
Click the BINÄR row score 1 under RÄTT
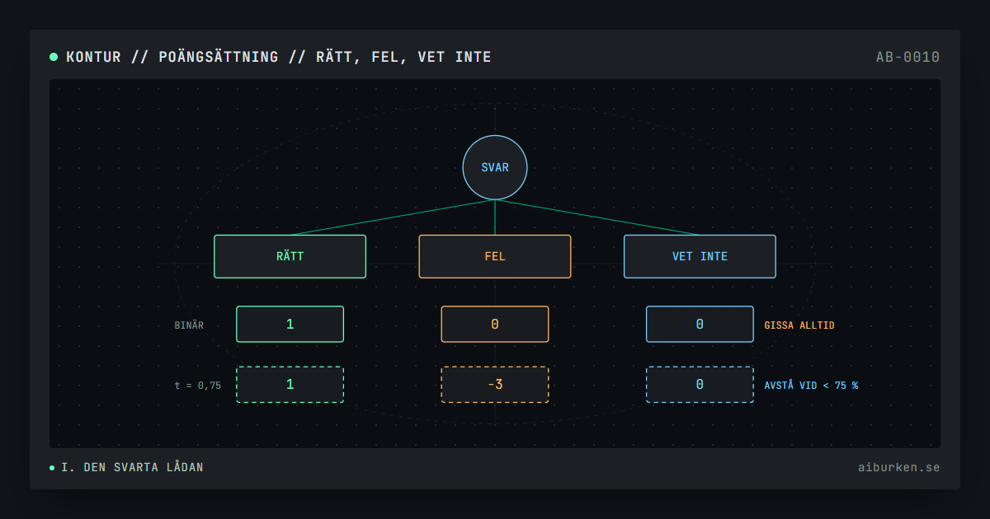290,325
